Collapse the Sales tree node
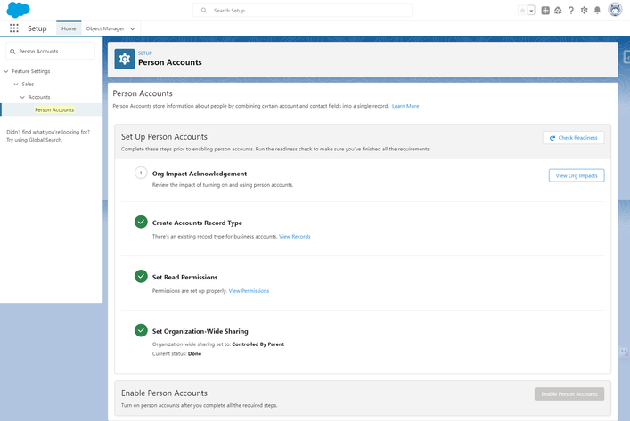 click(14, 84)
